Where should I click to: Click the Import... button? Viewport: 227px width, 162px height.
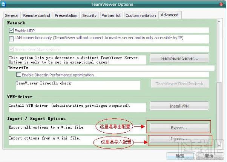click(x=179, y=139)
